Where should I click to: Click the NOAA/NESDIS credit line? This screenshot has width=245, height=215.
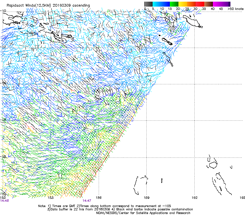pyautogui.click(x=143, y=213)
